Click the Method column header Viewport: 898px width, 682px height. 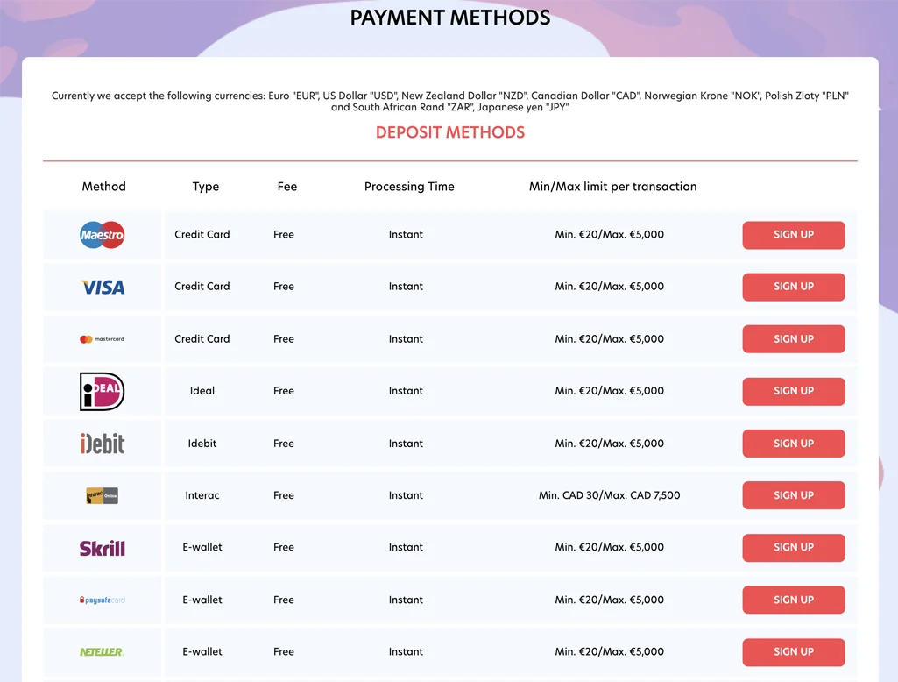coord(103,186)
